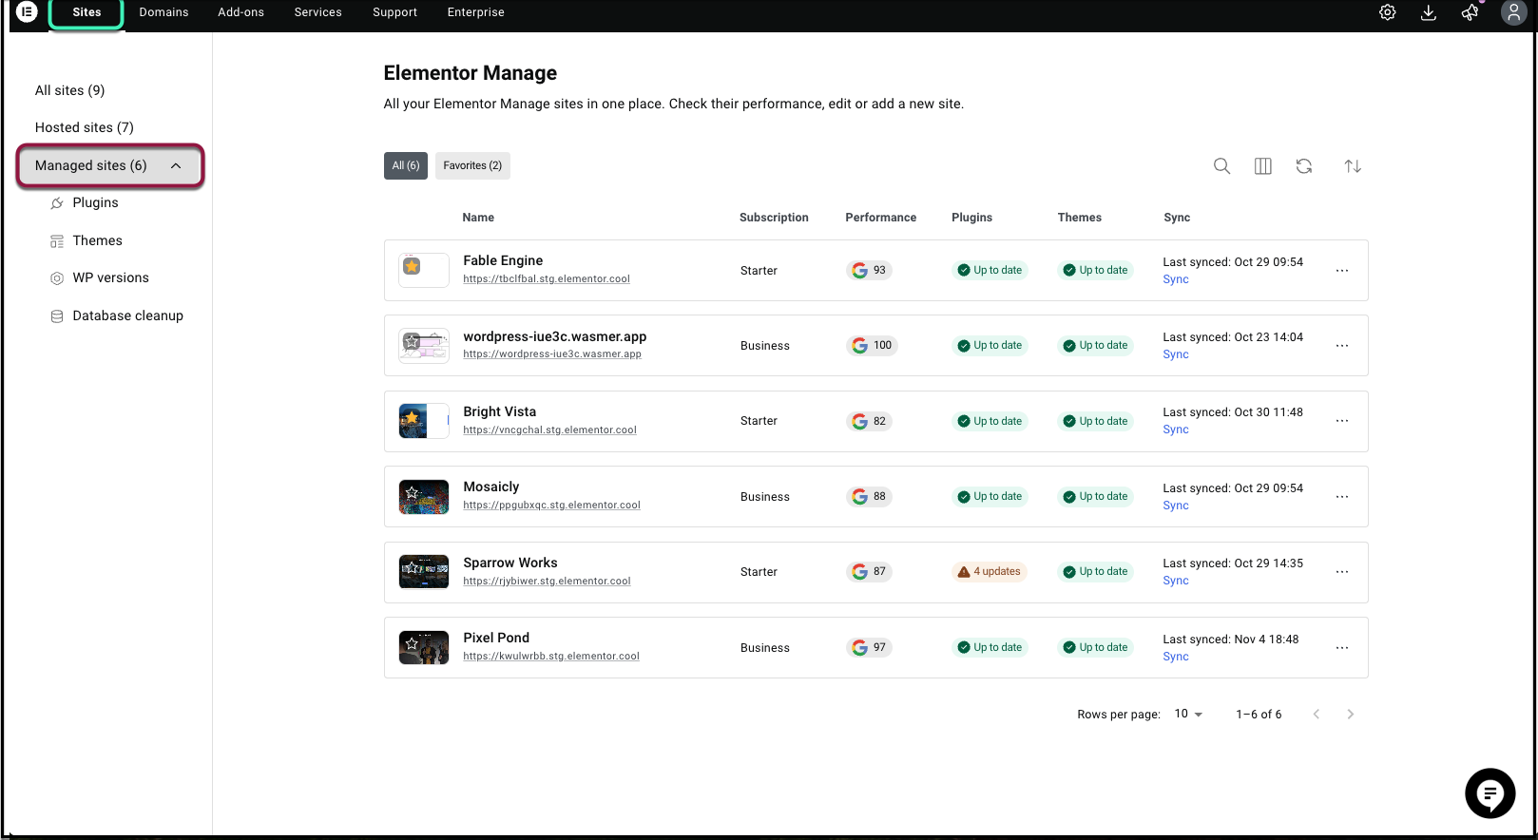Toggle favorite star on Fable Engine

pos(412,266)
